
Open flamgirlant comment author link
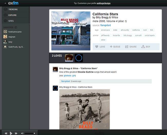point(66,81)
